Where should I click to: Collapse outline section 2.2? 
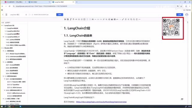[3, 62]
